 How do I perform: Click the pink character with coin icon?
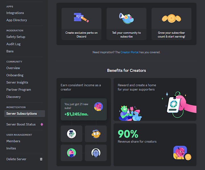(x=182, y=153)
